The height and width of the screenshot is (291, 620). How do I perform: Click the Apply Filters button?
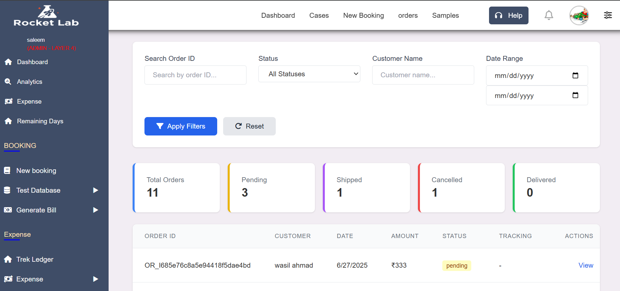[181, 126]
